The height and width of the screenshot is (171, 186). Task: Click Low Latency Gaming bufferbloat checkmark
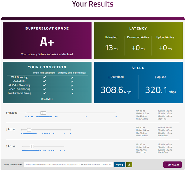pyautogui.click(x=72, y=93)
